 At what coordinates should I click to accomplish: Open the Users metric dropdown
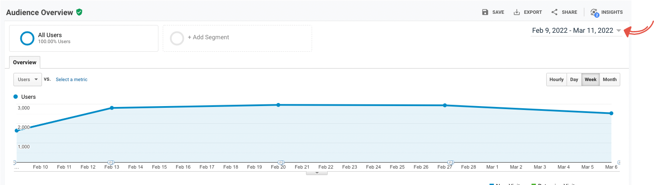[x=28, y=79]
